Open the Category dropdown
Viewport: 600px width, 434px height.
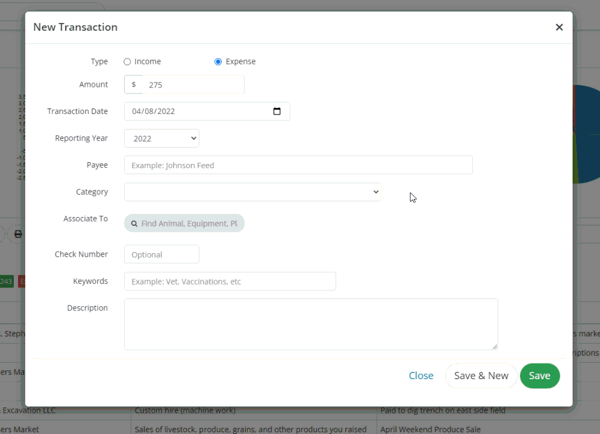(x=252, y=192)
